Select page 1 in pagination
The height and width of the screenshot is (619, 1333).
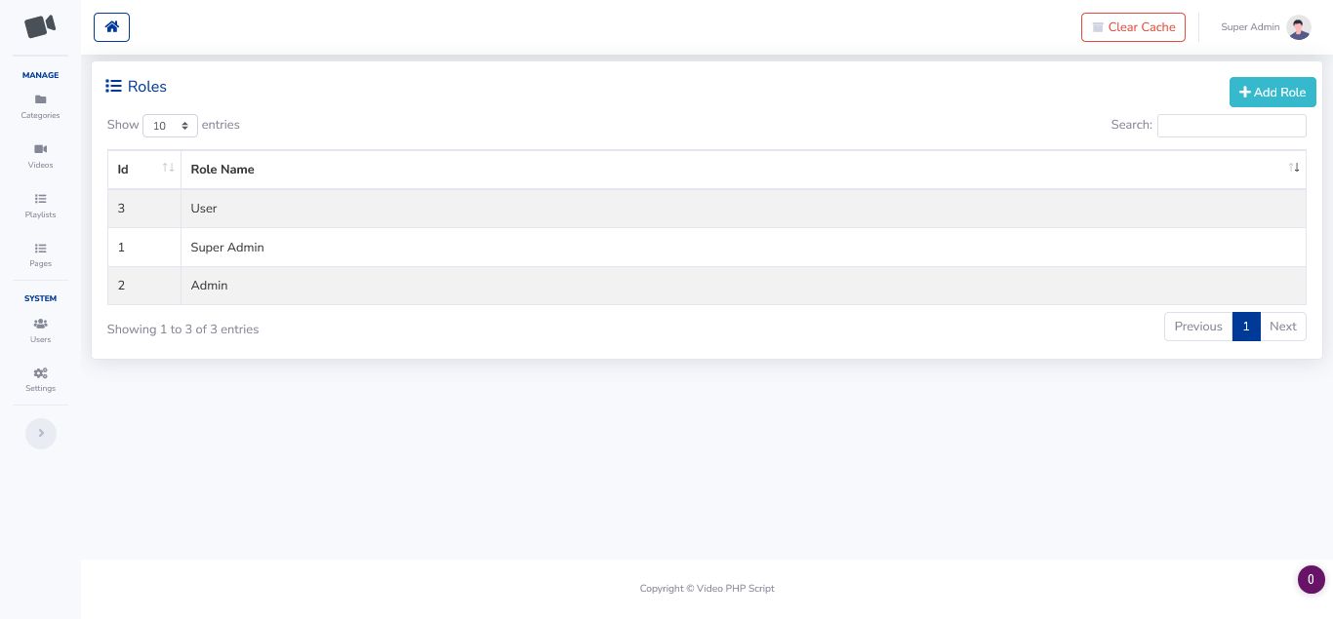coord(1246,327)
